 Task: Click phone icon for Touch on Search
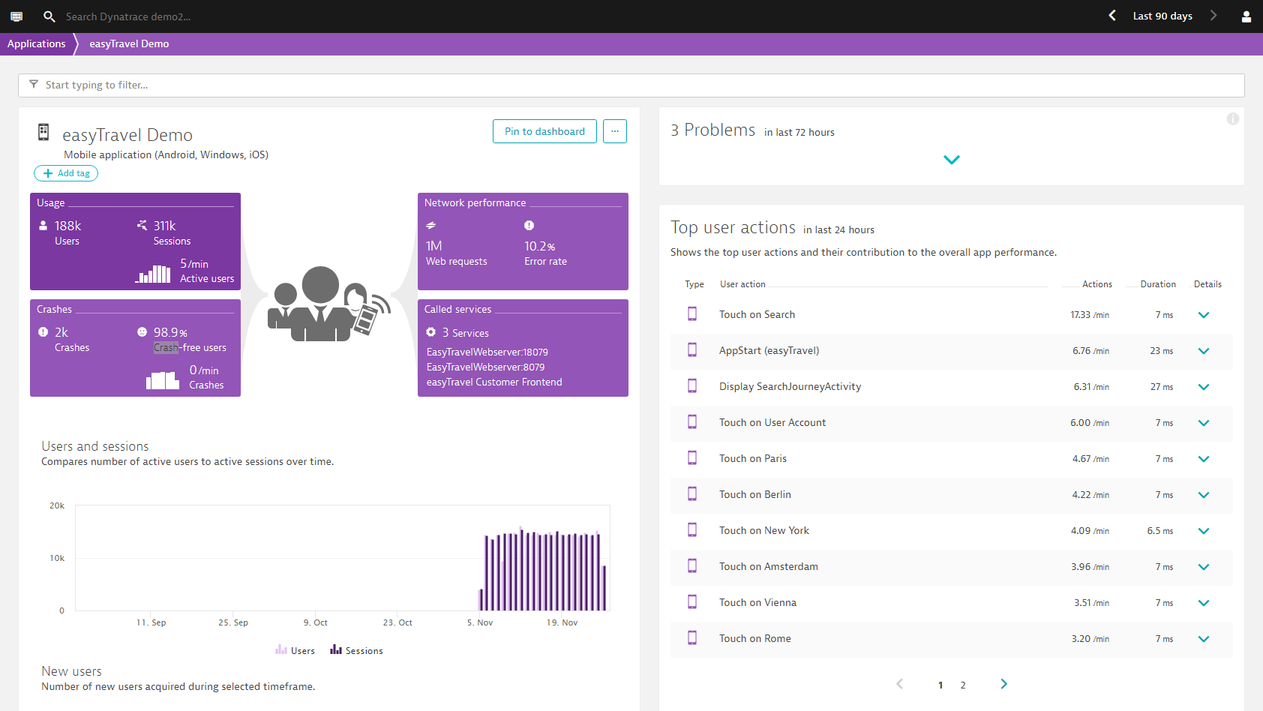click(x=692, y=314)
